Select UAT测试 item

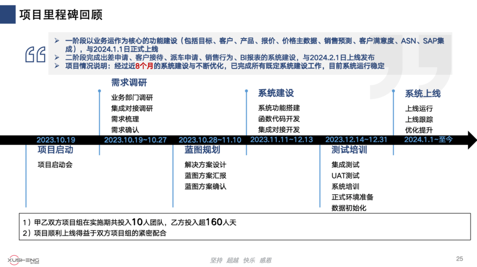click(346, 176)
